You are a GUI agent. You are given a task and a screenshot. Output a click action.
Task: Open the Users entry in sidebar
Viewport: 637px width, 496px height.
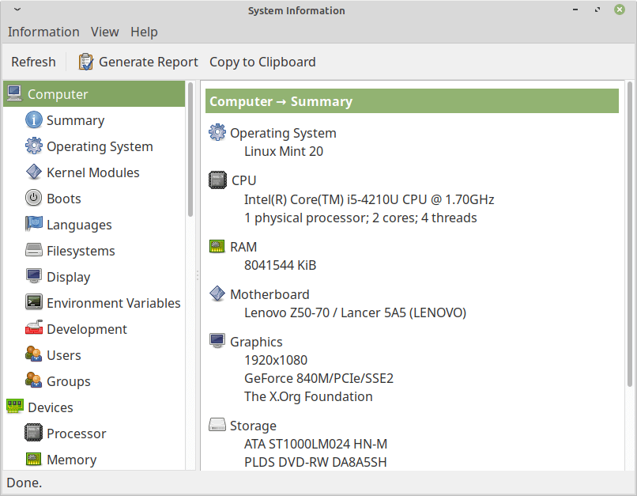point(63,355)
